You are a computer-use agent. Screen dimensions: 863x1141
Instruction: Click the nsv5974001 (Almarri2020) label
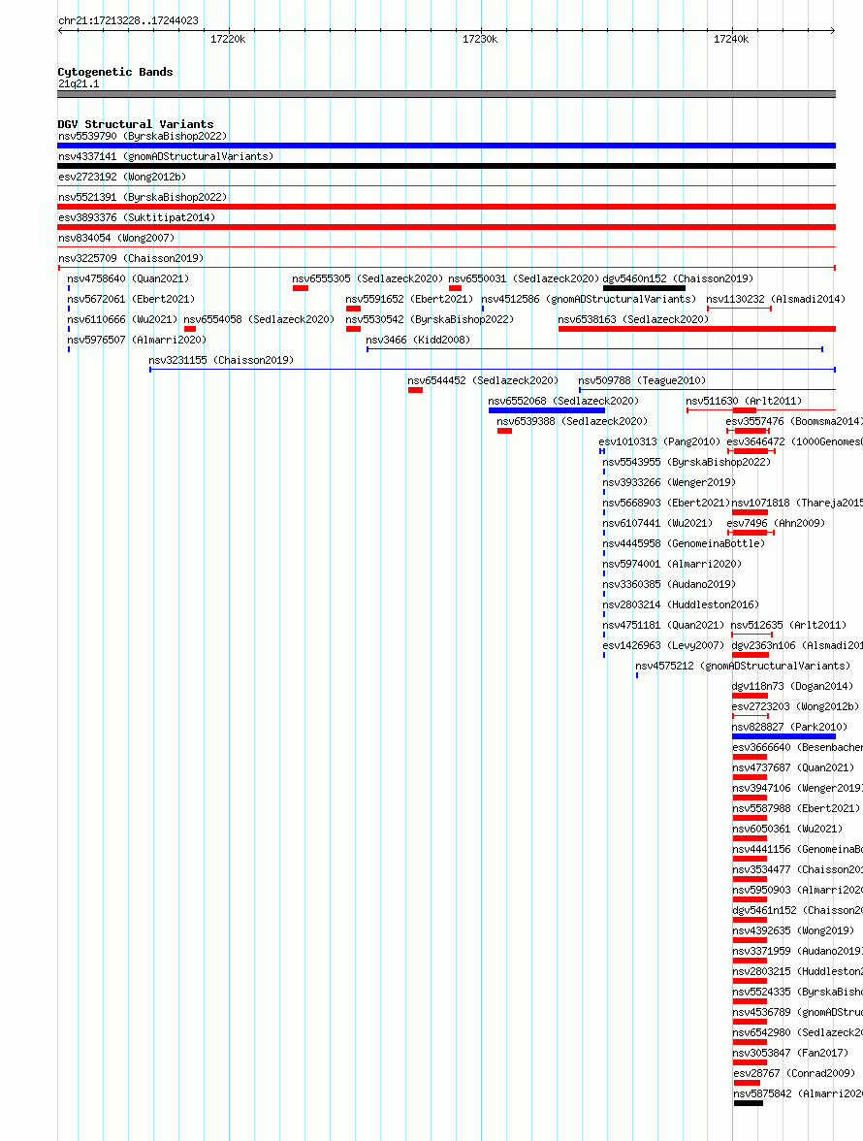point(672,564)
